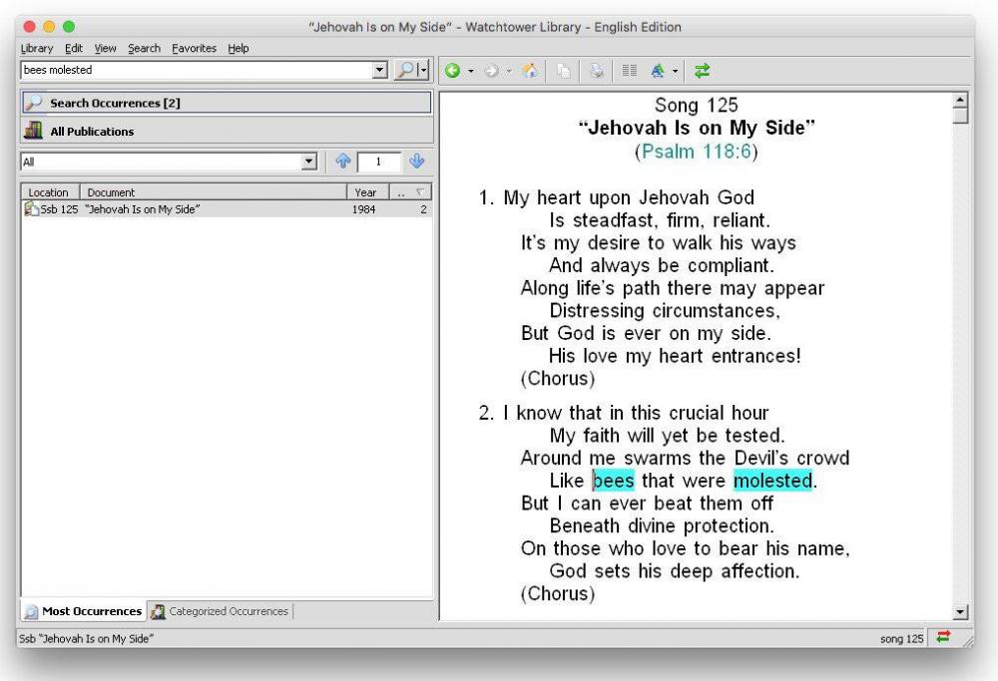This screenshot has width=998, height=681.
Task: Click the Copy icon in toolbar
Action: tap(564, 71)
